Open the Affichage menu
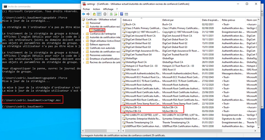The image size is (265, 140). click(x=108, y=9)
